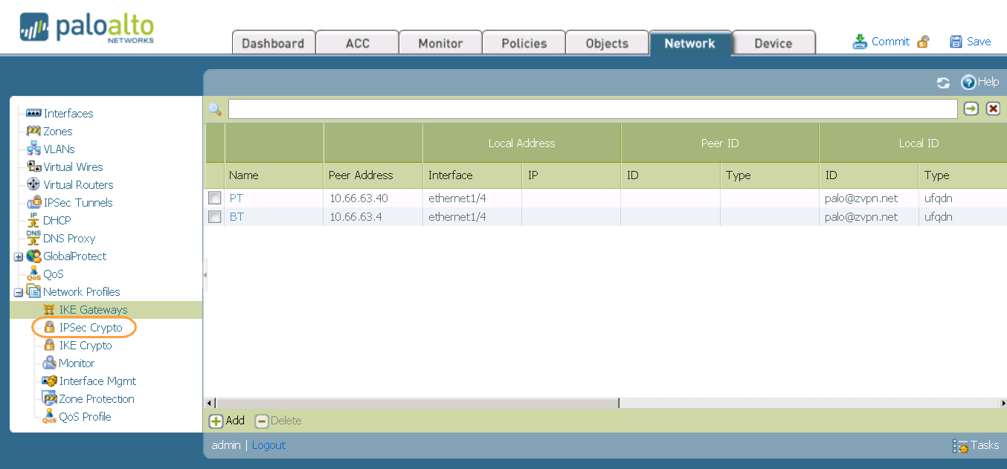Click the magnifier search icon
1007x469 pixels.
(215, 109)
